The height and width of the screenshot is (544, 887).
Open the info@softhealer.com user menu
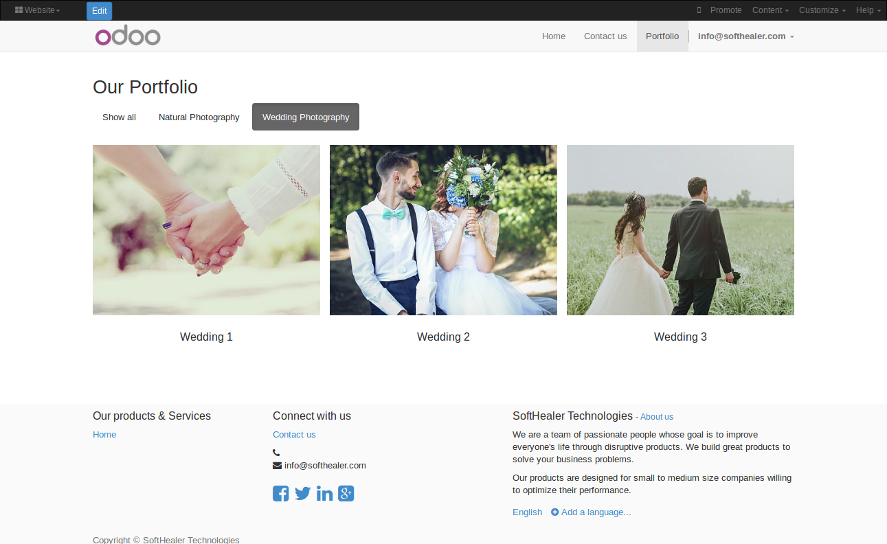coord(746,36)
